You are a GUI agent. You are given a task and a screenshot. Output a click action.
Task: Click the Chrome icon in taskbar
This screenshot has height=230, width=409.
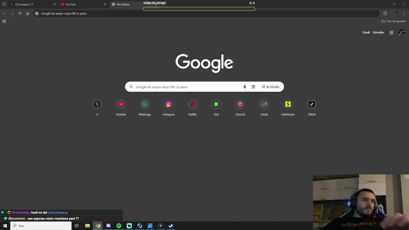pos(98,226)
